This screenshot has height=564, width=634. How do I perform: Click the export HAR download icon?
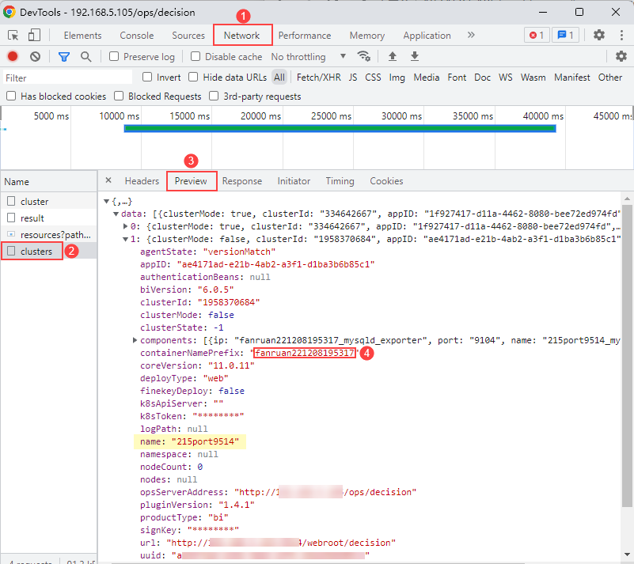click(415, 57)
